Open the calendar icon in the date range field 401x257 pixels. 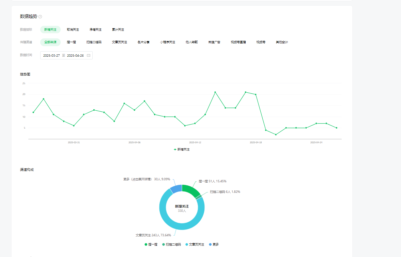pos(89,55)
